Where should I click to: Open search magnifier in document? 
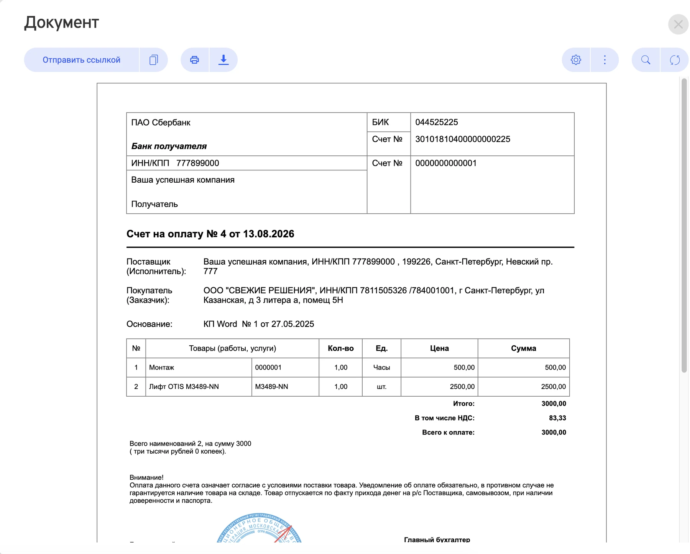(646, 60)
